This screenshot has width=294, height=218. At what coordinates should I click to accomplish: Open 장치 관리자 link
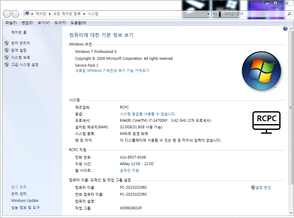[x=21, y=43]
